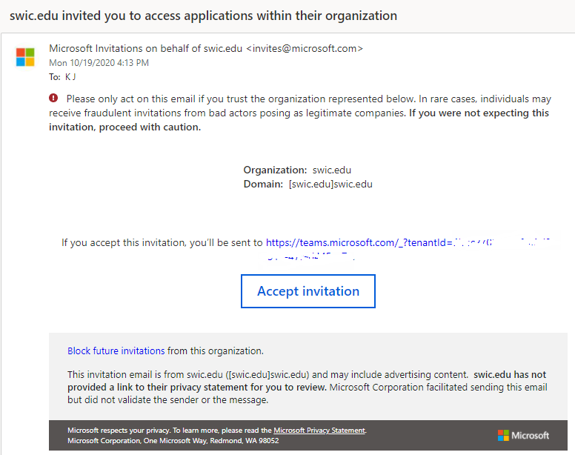Open the Microsoft Privacy Statement link
Screen dimensions: 575x455
click(319, 431)
